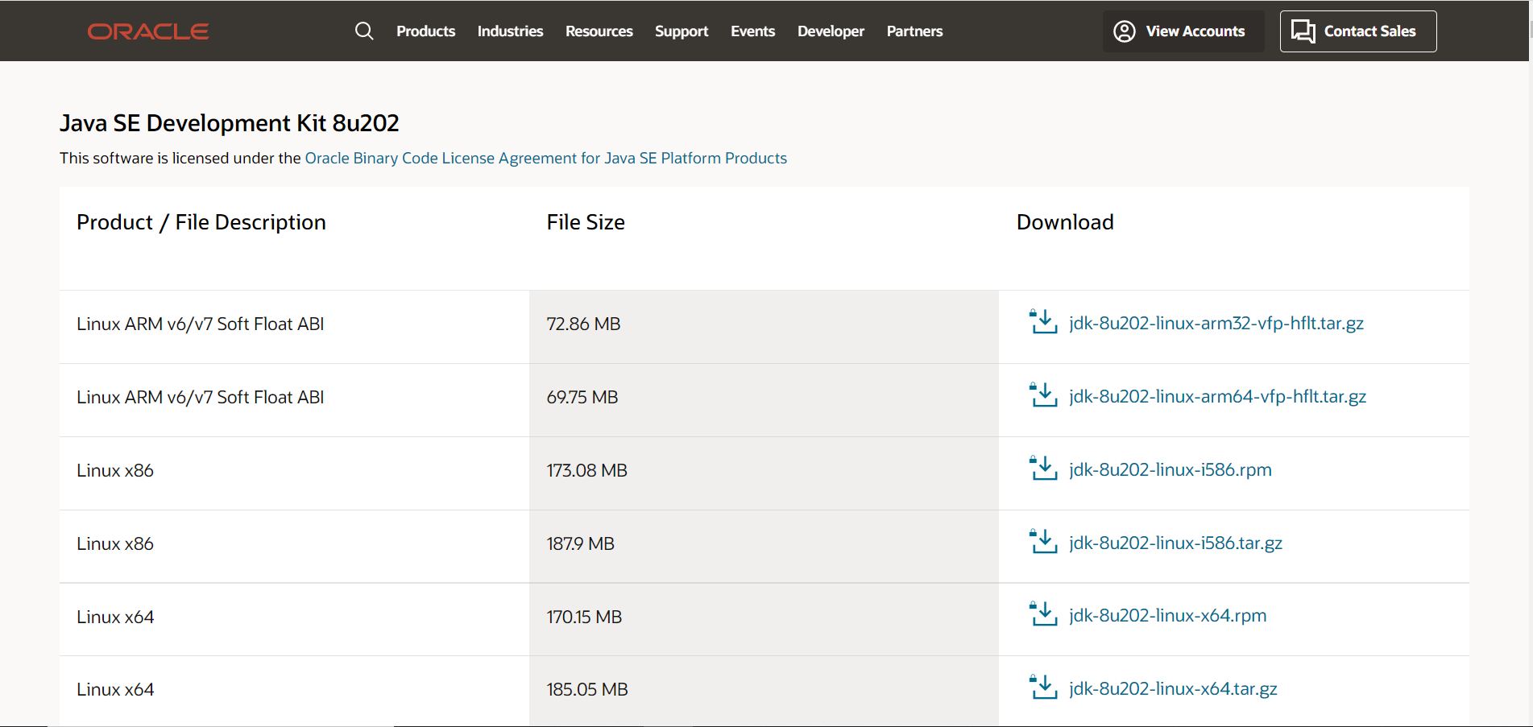
Task: Download jdk-8u202-linux-x64.rpm
Action: (1167, 615)
